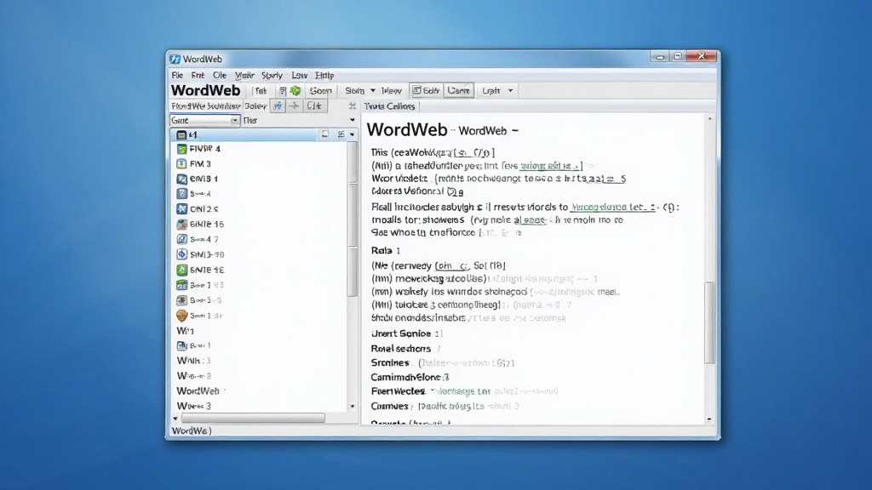Click the 'Soita' toolbar button

coord(355,90)
